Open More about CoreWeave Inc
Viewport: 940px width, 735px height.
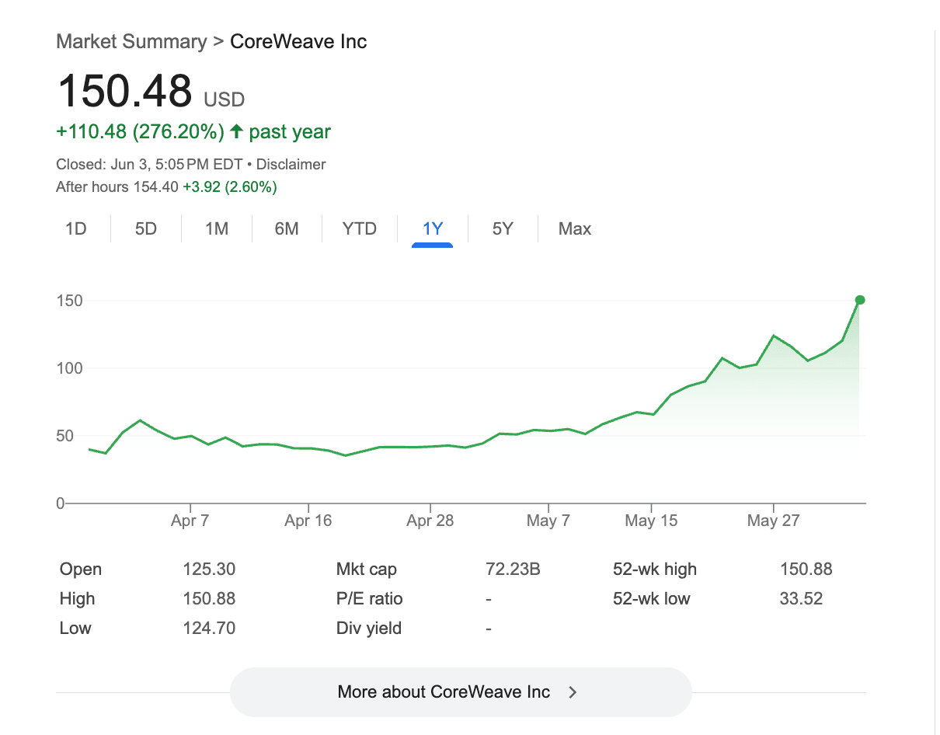point(459,692)
